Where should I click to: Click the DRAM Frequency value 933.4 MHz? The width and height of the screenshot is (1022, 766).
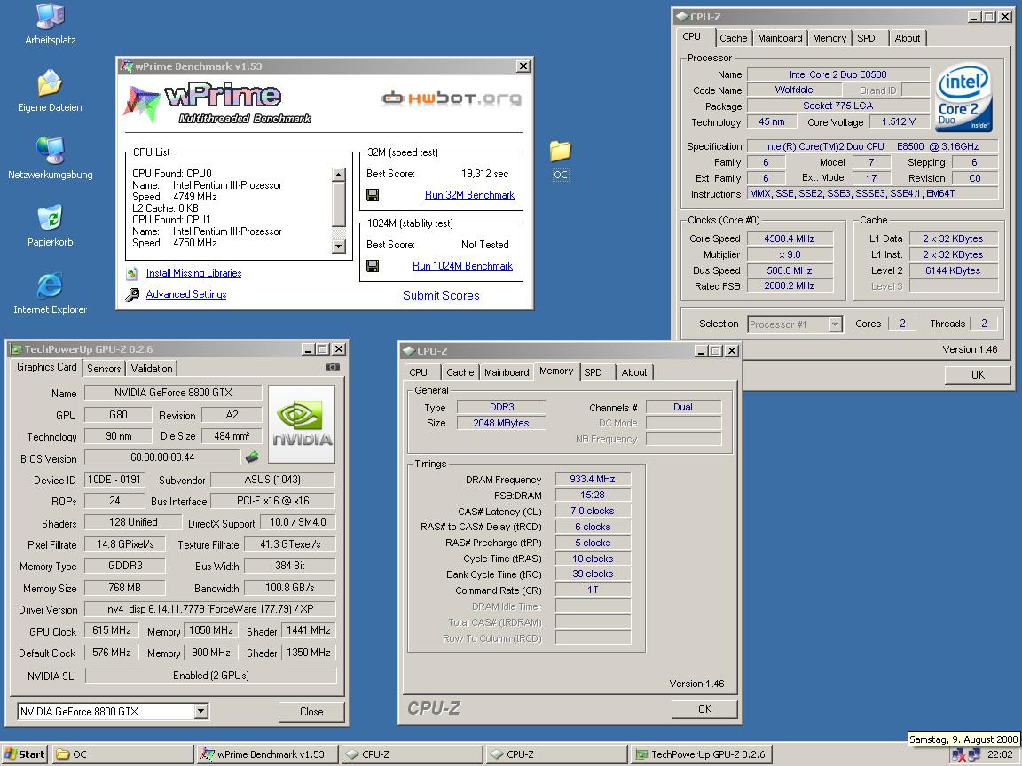[593, 479]
